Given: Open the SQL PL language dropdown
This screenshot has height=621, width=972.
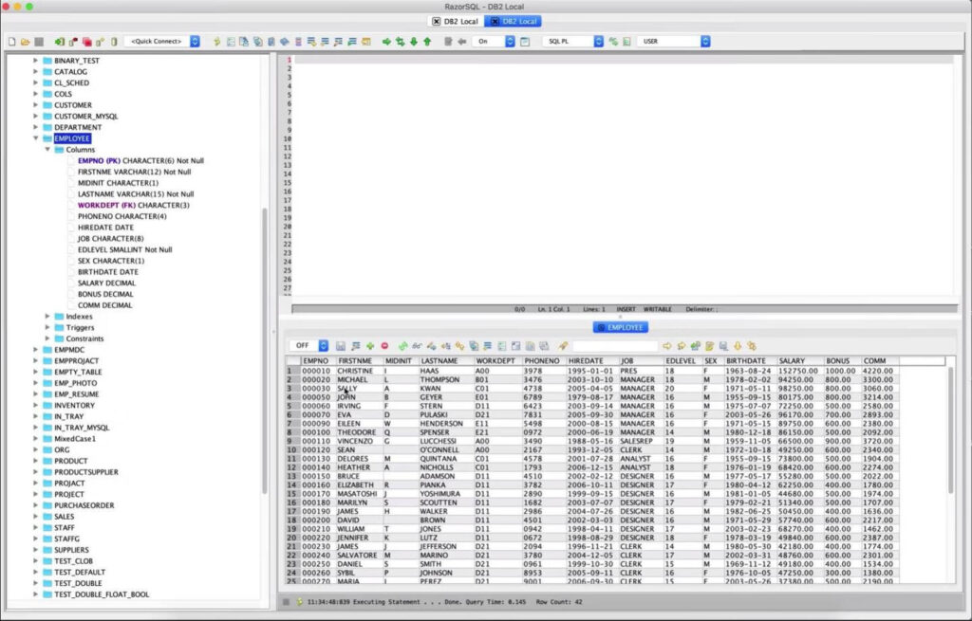Looking at the screenshot, I should [598, 41].
